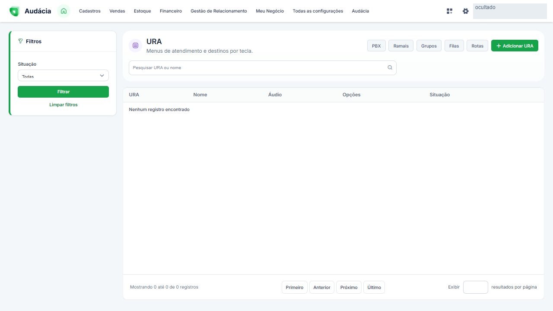
Task: Open the Cadastros menu
Action: (89, 11)
